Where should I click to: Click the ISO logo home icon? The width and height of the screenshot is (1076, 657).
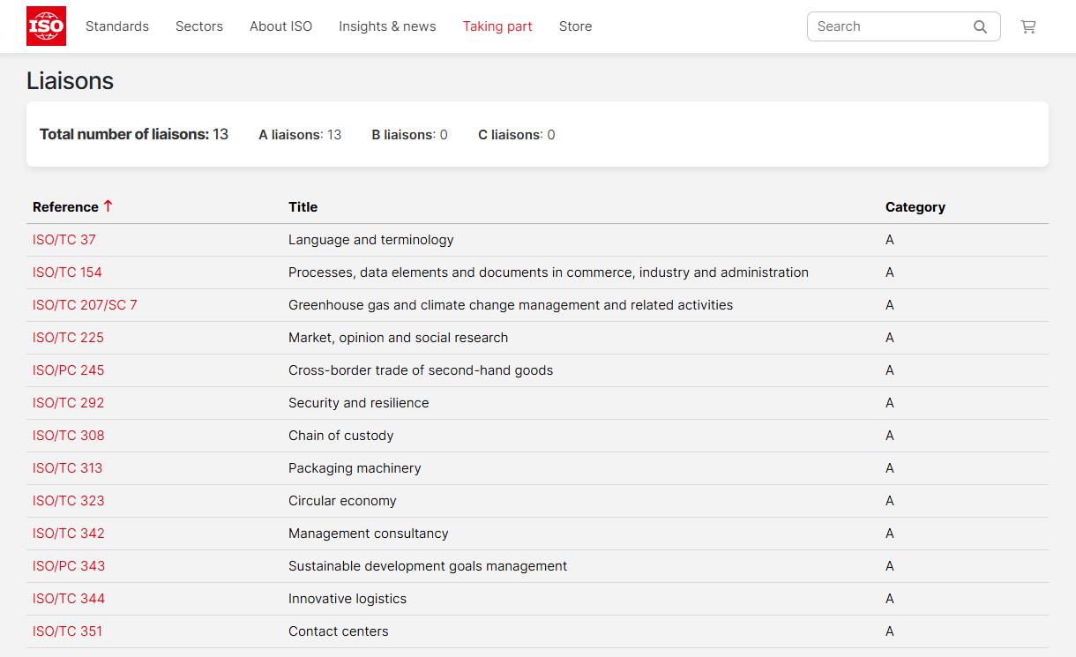coord(46,26)
